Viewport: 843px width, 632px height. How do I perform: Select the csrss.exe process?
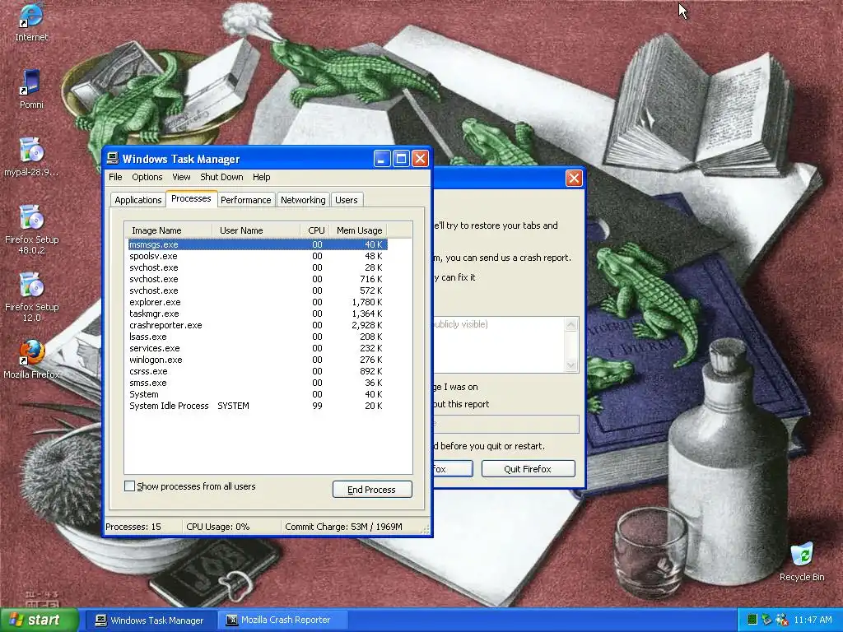(257, 371)
